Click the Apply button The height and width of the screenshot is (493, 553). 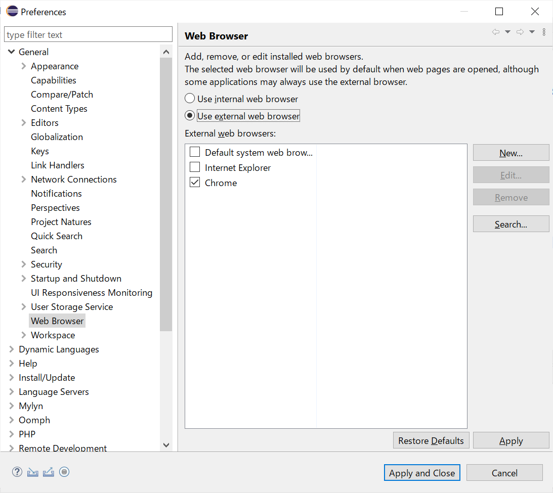pyautogui.click(x=511, y=440)
